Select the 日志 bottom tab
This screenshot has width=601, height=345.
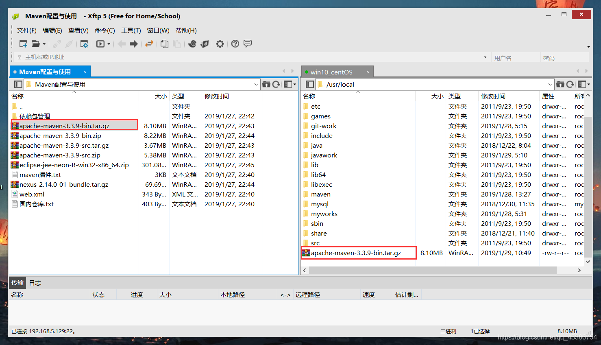click(x=35, y=283)
